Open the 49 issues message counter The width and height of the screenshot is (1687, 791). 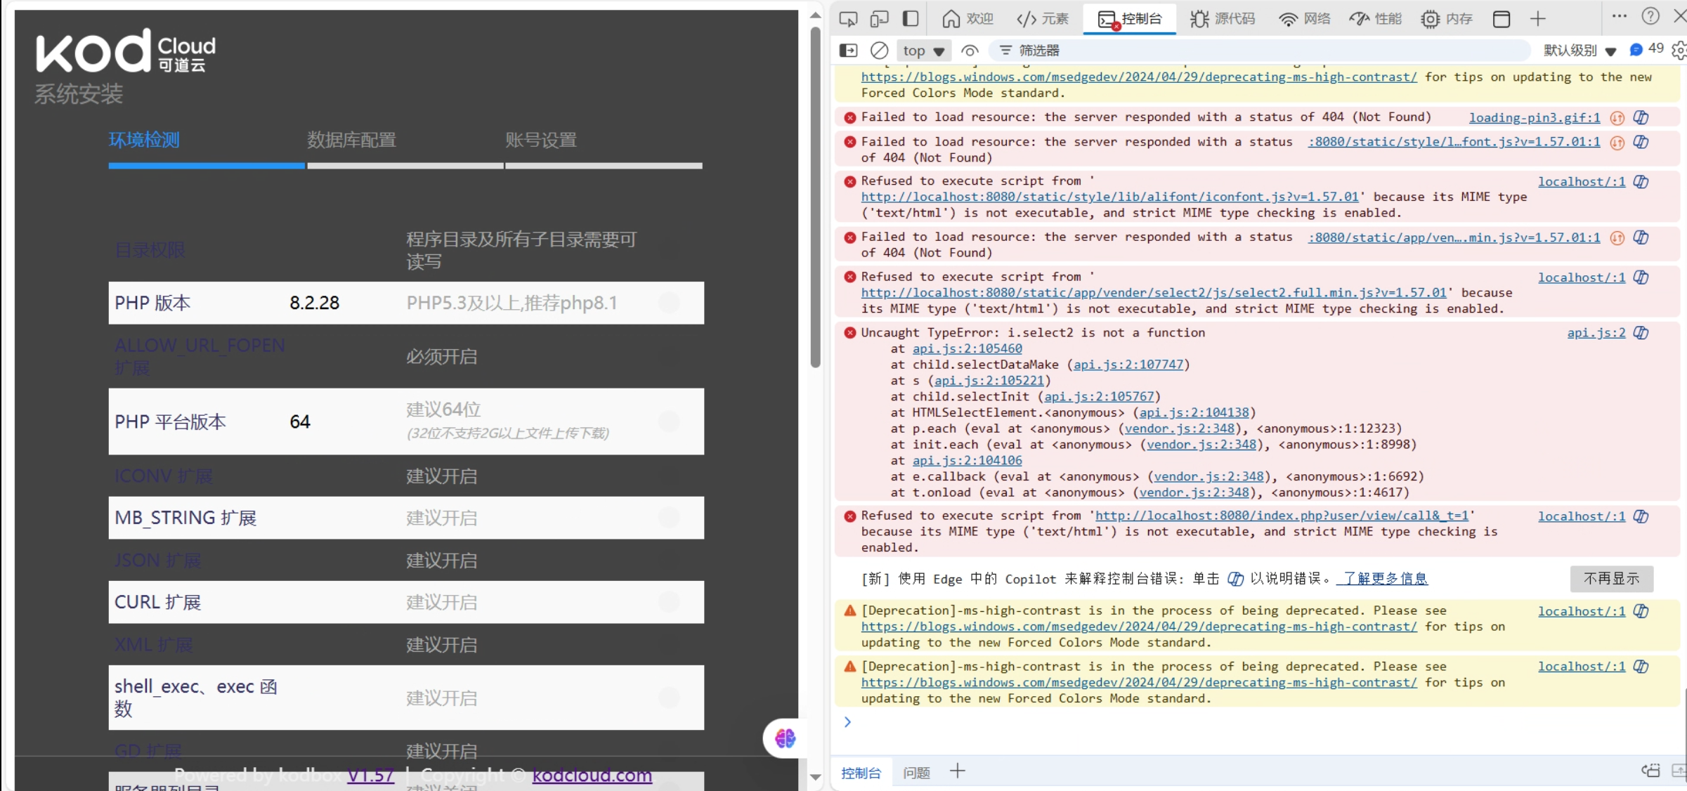(1647, 49)
